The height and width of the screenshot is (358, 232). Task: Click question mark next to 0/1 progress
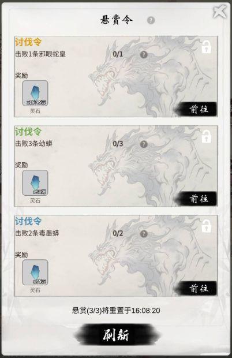144,54
